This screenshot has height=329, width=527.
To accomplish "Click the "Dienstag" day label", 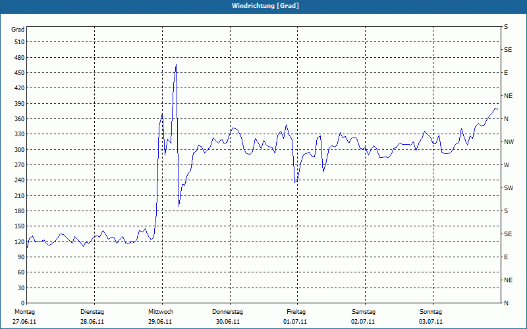I will 92,312.
